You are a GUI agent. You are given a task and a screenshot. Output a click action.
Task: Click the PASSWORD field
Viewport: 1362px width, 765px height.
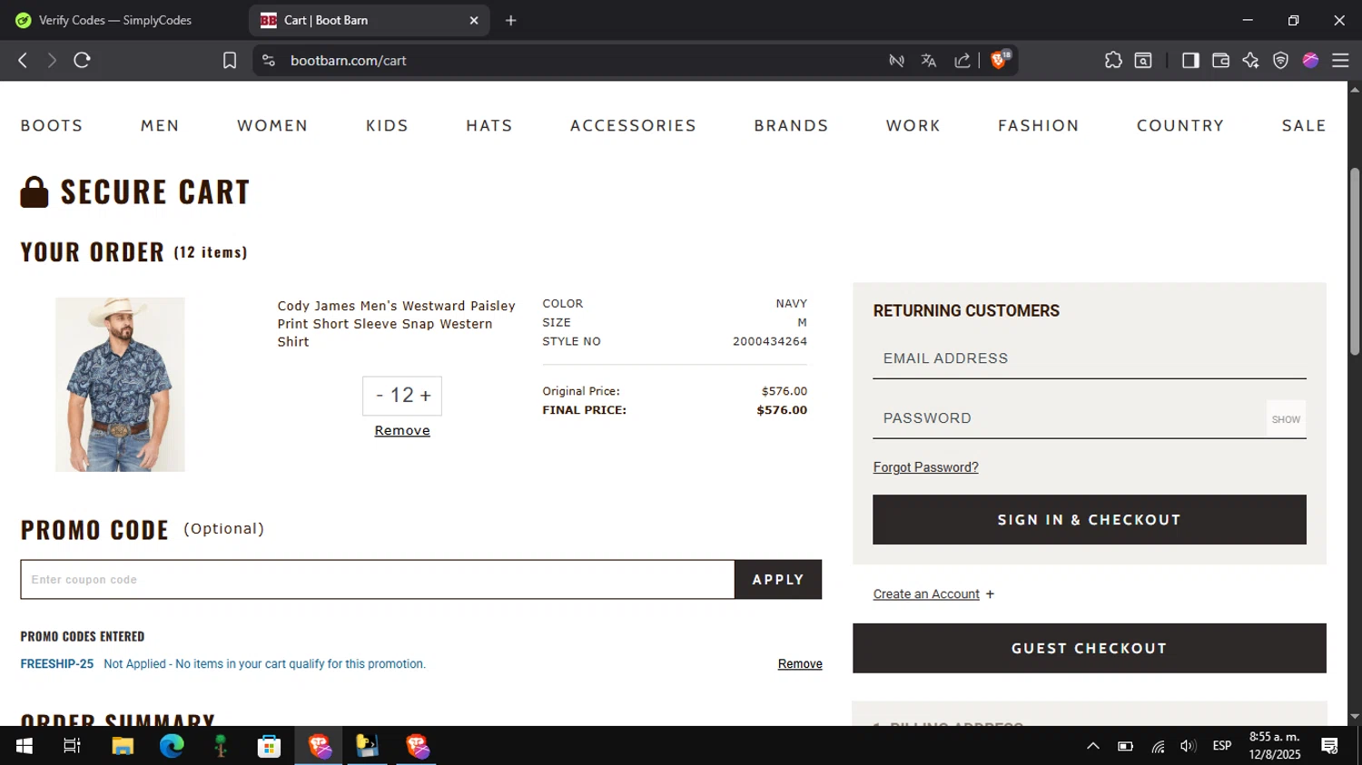pyautogui.click(x=1070, y=418)
